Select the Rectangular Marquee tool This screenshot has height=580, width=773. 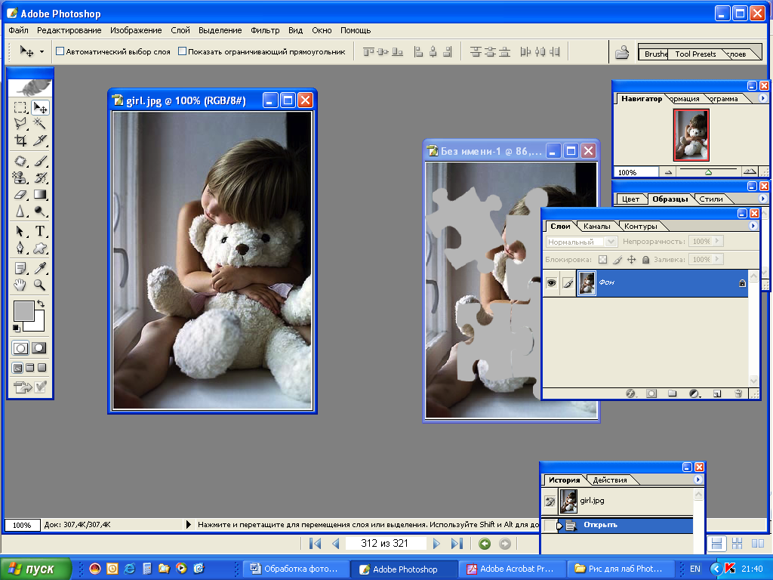[x=20, y=107]
